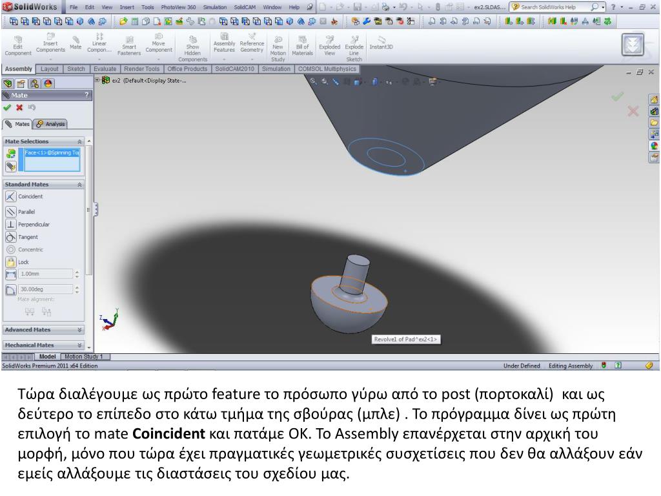661x496 pixels.
Task: Click the Mate panel help question mark
Action: click(87, 96)
